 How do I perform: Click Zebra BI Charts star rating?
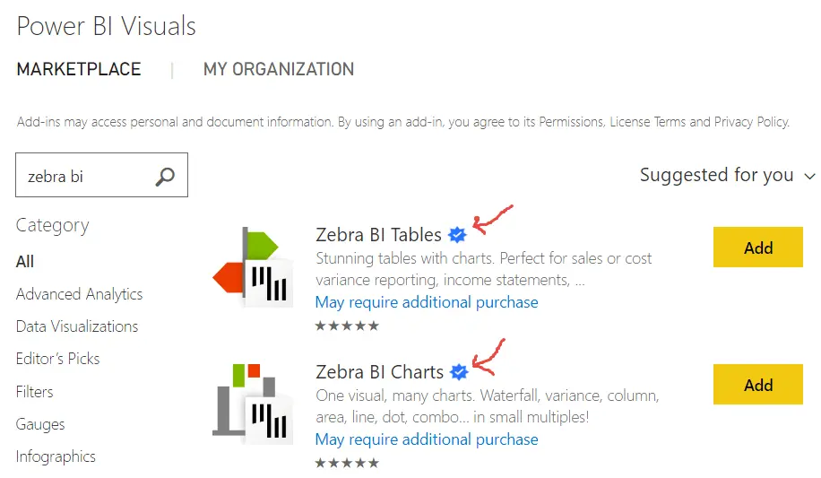coord(347,463)
